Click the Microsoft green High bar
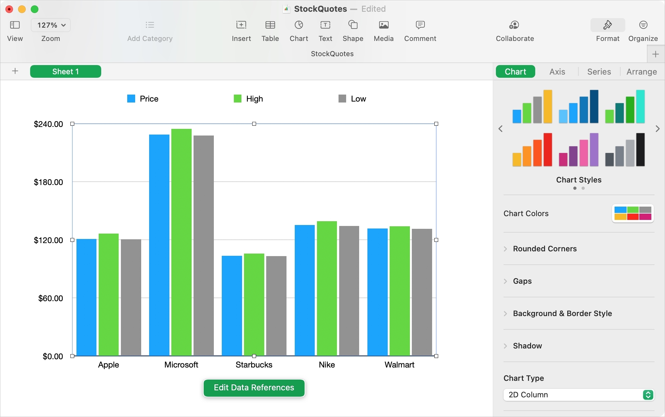The width and height of the screenshot is (665, 417). [181, 242]
